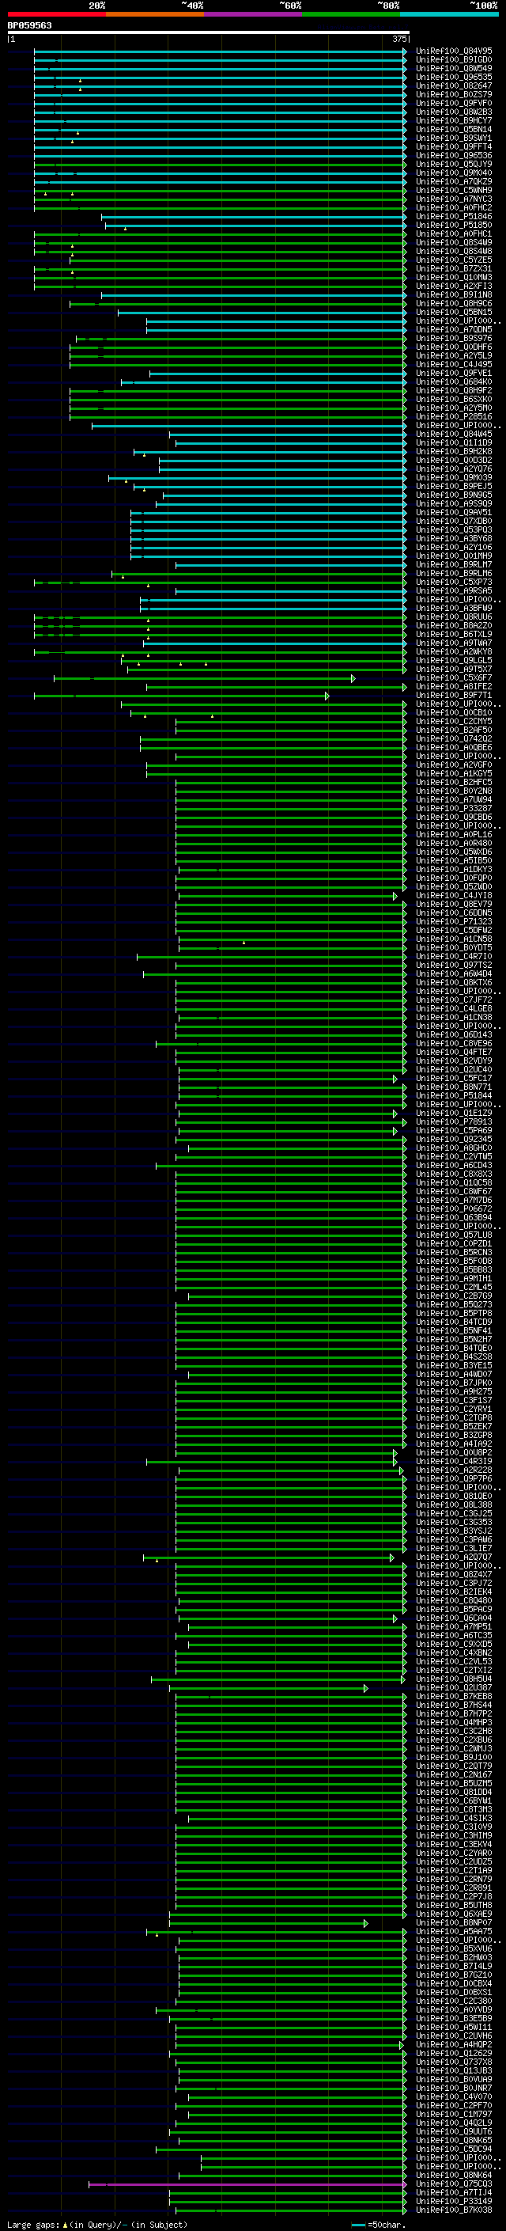
Task: Select hit UniRef100_P51850
Action: pyautogui.click(x=454, y=226)
